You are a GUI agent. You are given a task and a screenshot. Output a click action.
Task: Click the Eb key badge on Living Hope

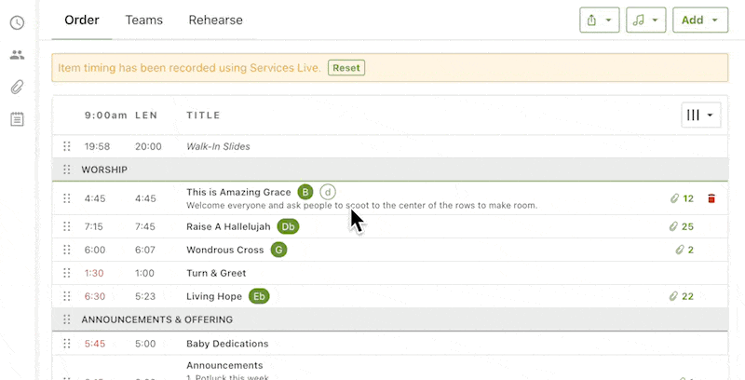tap(259, 296)
